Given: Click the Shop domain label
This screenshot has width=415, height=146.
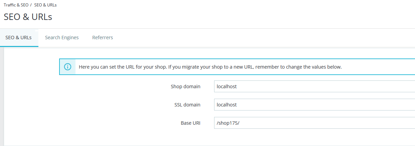Looking at the screenshot, I should coord(185,87).
